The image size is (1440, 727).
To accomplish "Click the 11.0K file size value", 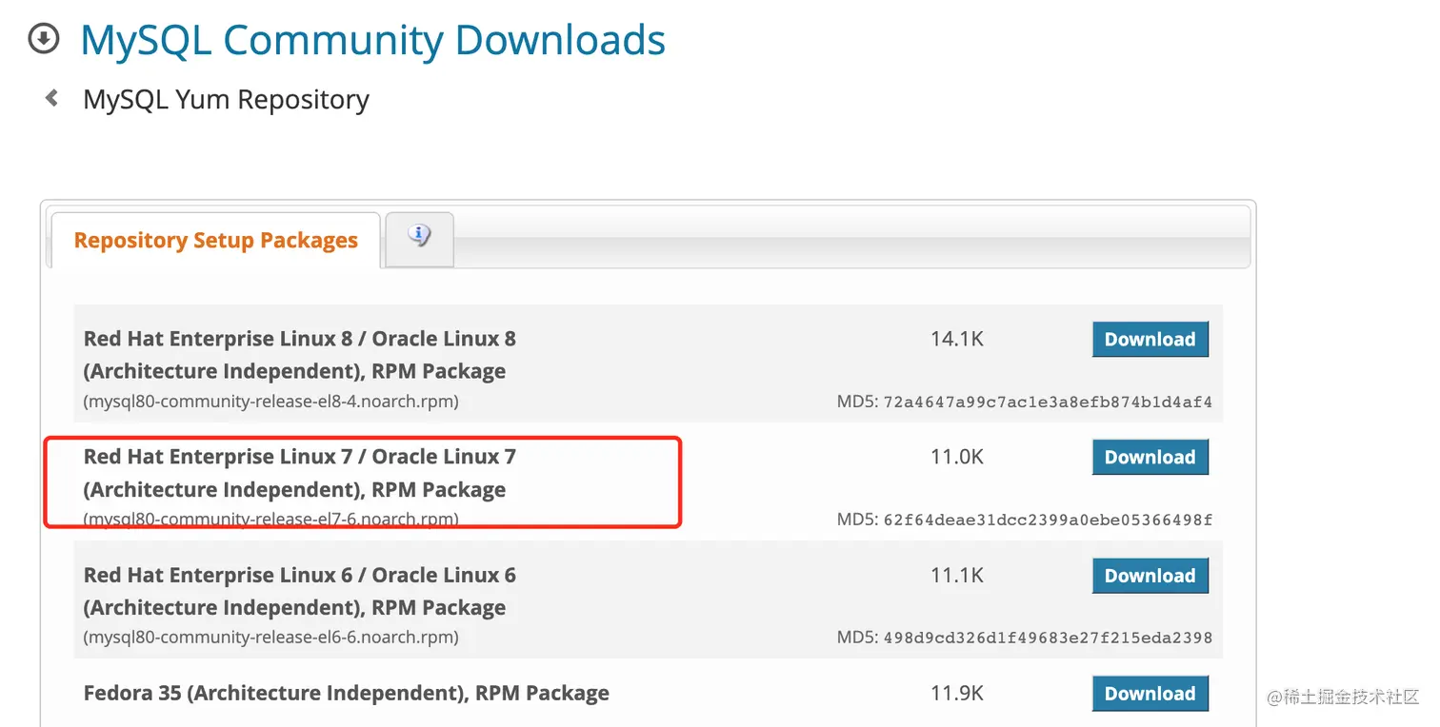I will [957, 457].
